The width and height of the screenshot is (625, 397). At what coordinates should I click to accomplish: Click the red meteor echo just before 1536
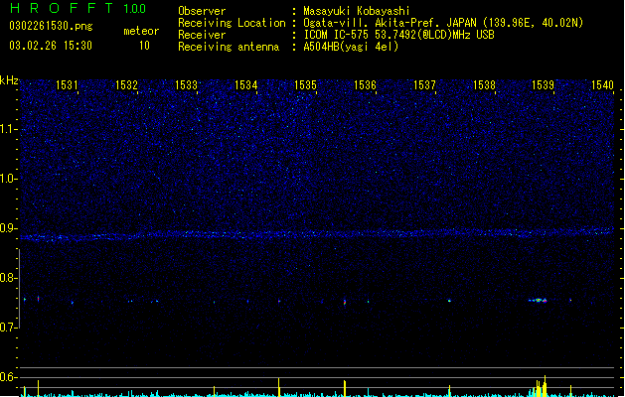(345, 303)
